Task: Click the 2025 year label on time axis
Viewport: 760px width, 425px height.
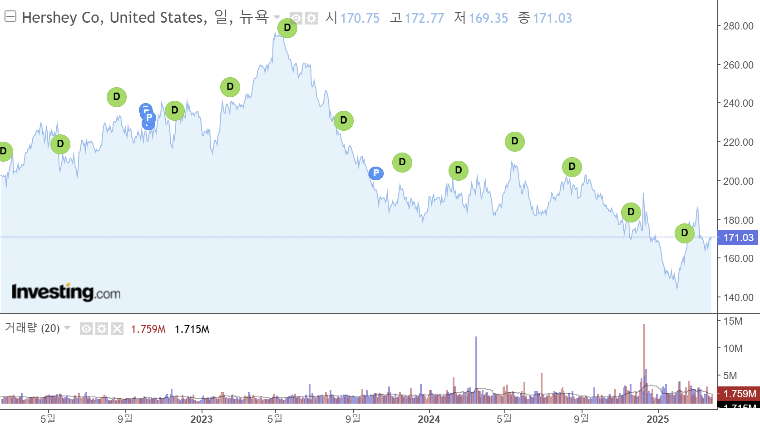Action: tap(658, 419)
